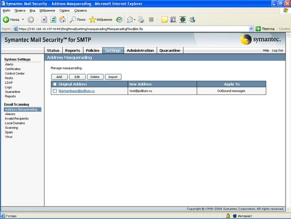Viewport: 291px width, 219px height.
Task: Open the Back button history dropdown arrow
Action: click(x=23, y=20)
